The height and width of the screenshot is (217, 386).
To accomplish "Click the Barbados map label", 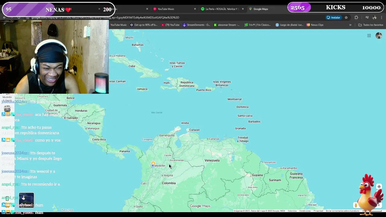I will [254, 122].
